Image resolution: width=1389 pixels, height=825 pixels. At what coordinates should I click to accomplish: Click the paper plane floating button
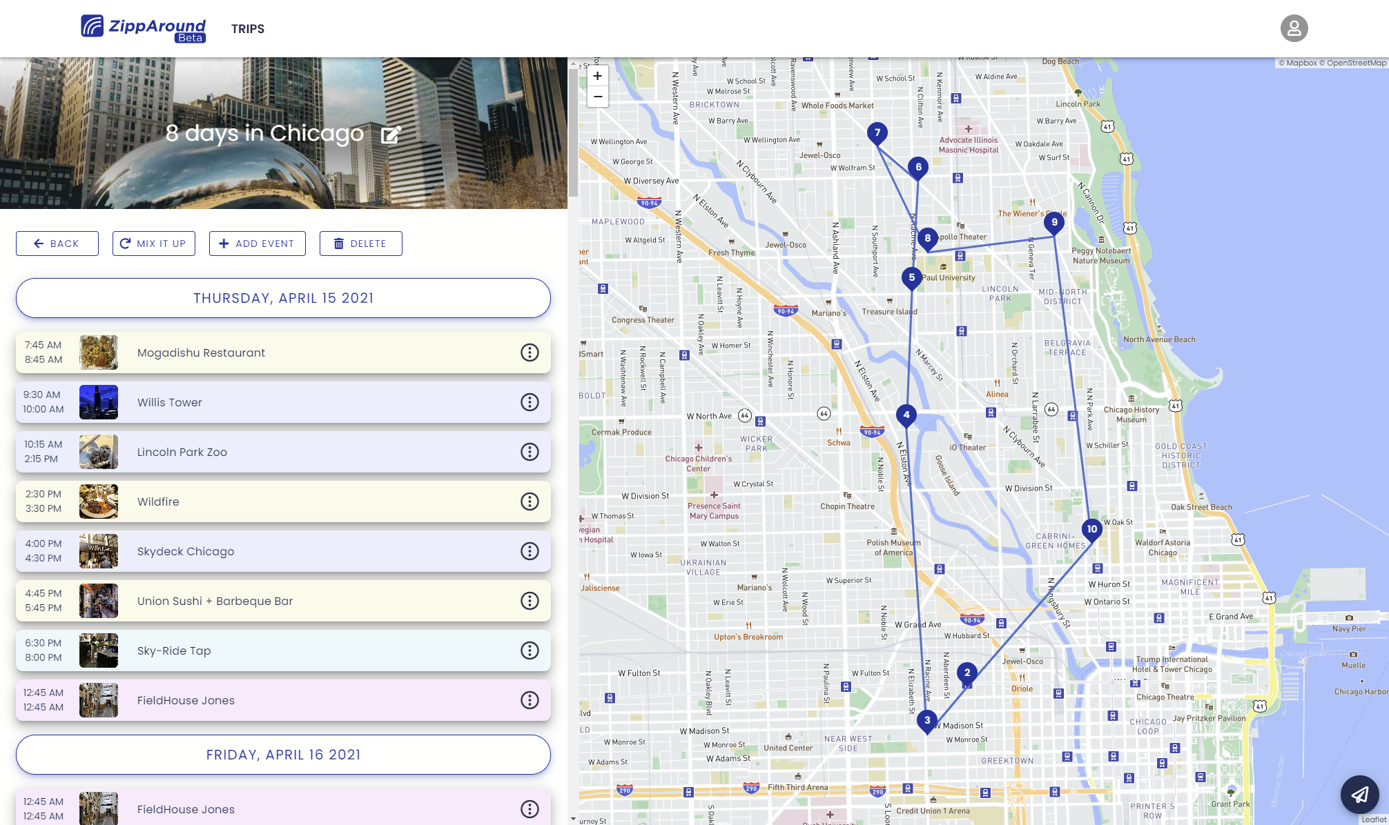coord(1359,794)
